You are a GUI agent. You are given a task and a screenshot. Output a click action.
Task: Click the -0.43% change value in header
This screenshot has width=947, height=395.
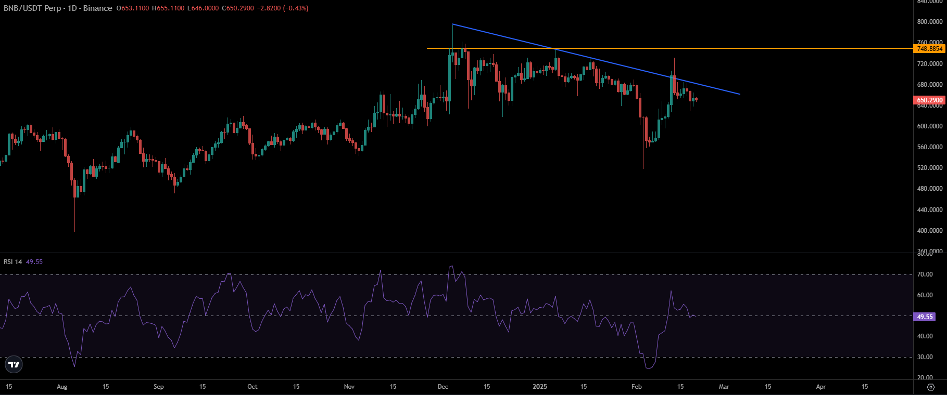295,8
